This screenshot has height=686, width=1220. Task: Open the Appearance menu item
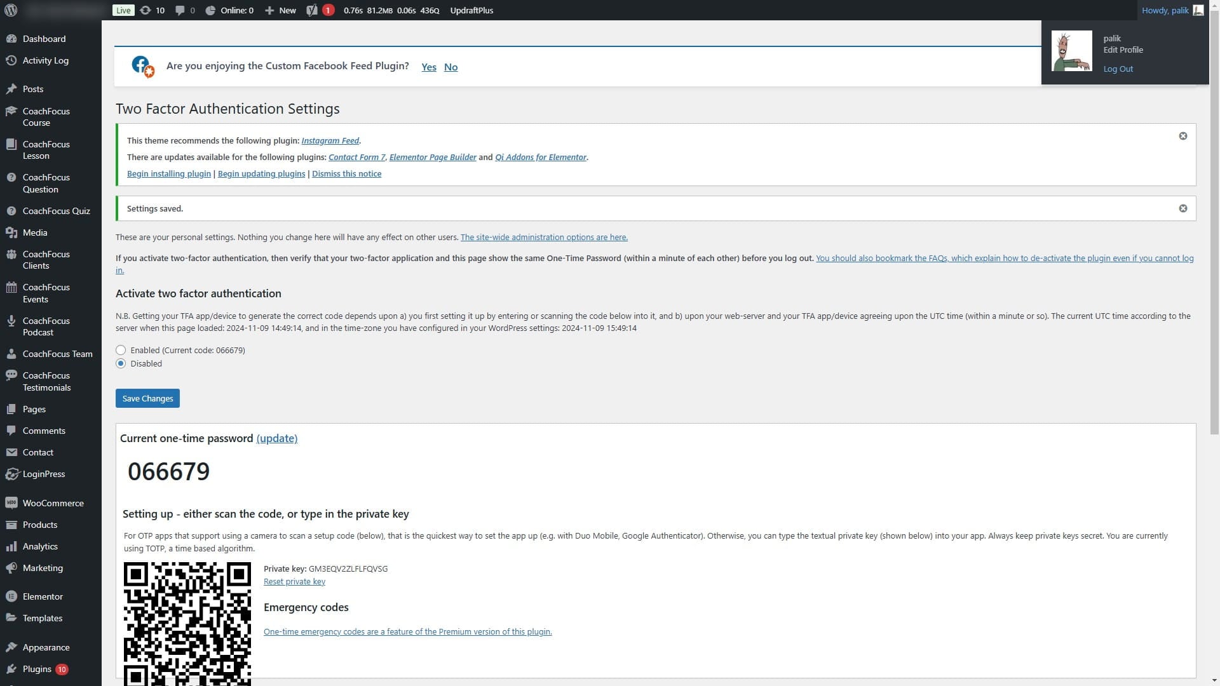46,647
